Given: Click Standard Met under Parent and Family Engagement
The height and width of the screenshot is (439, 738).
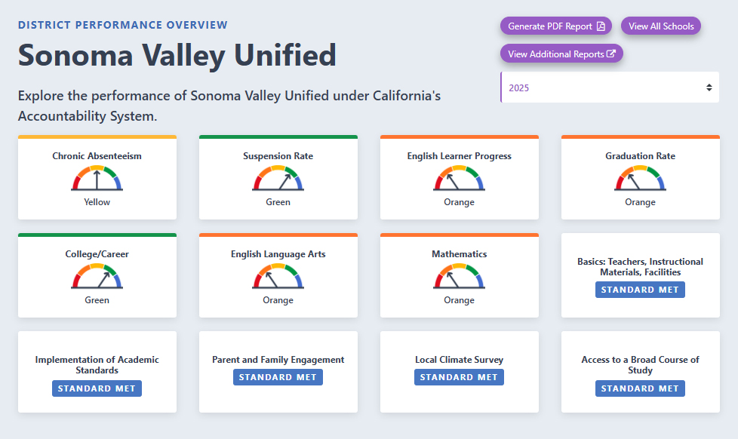Looking at the screenshot, I should pos(278,377).
